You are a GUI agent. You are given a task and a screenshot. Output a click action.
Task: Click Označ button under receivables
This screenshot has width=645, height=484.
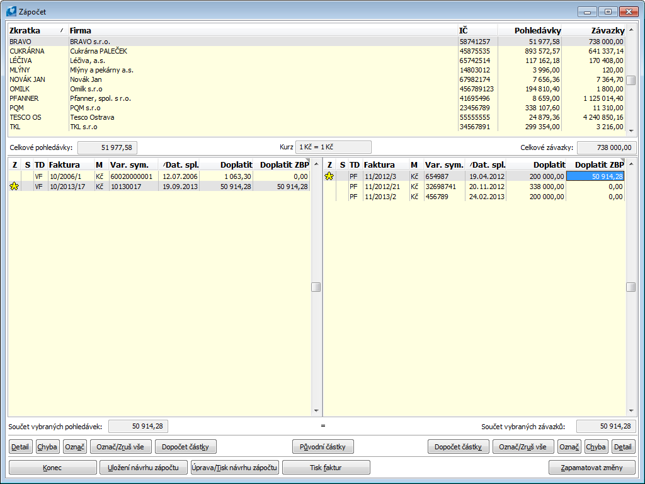pyautogui.click(x=75, y=447)
